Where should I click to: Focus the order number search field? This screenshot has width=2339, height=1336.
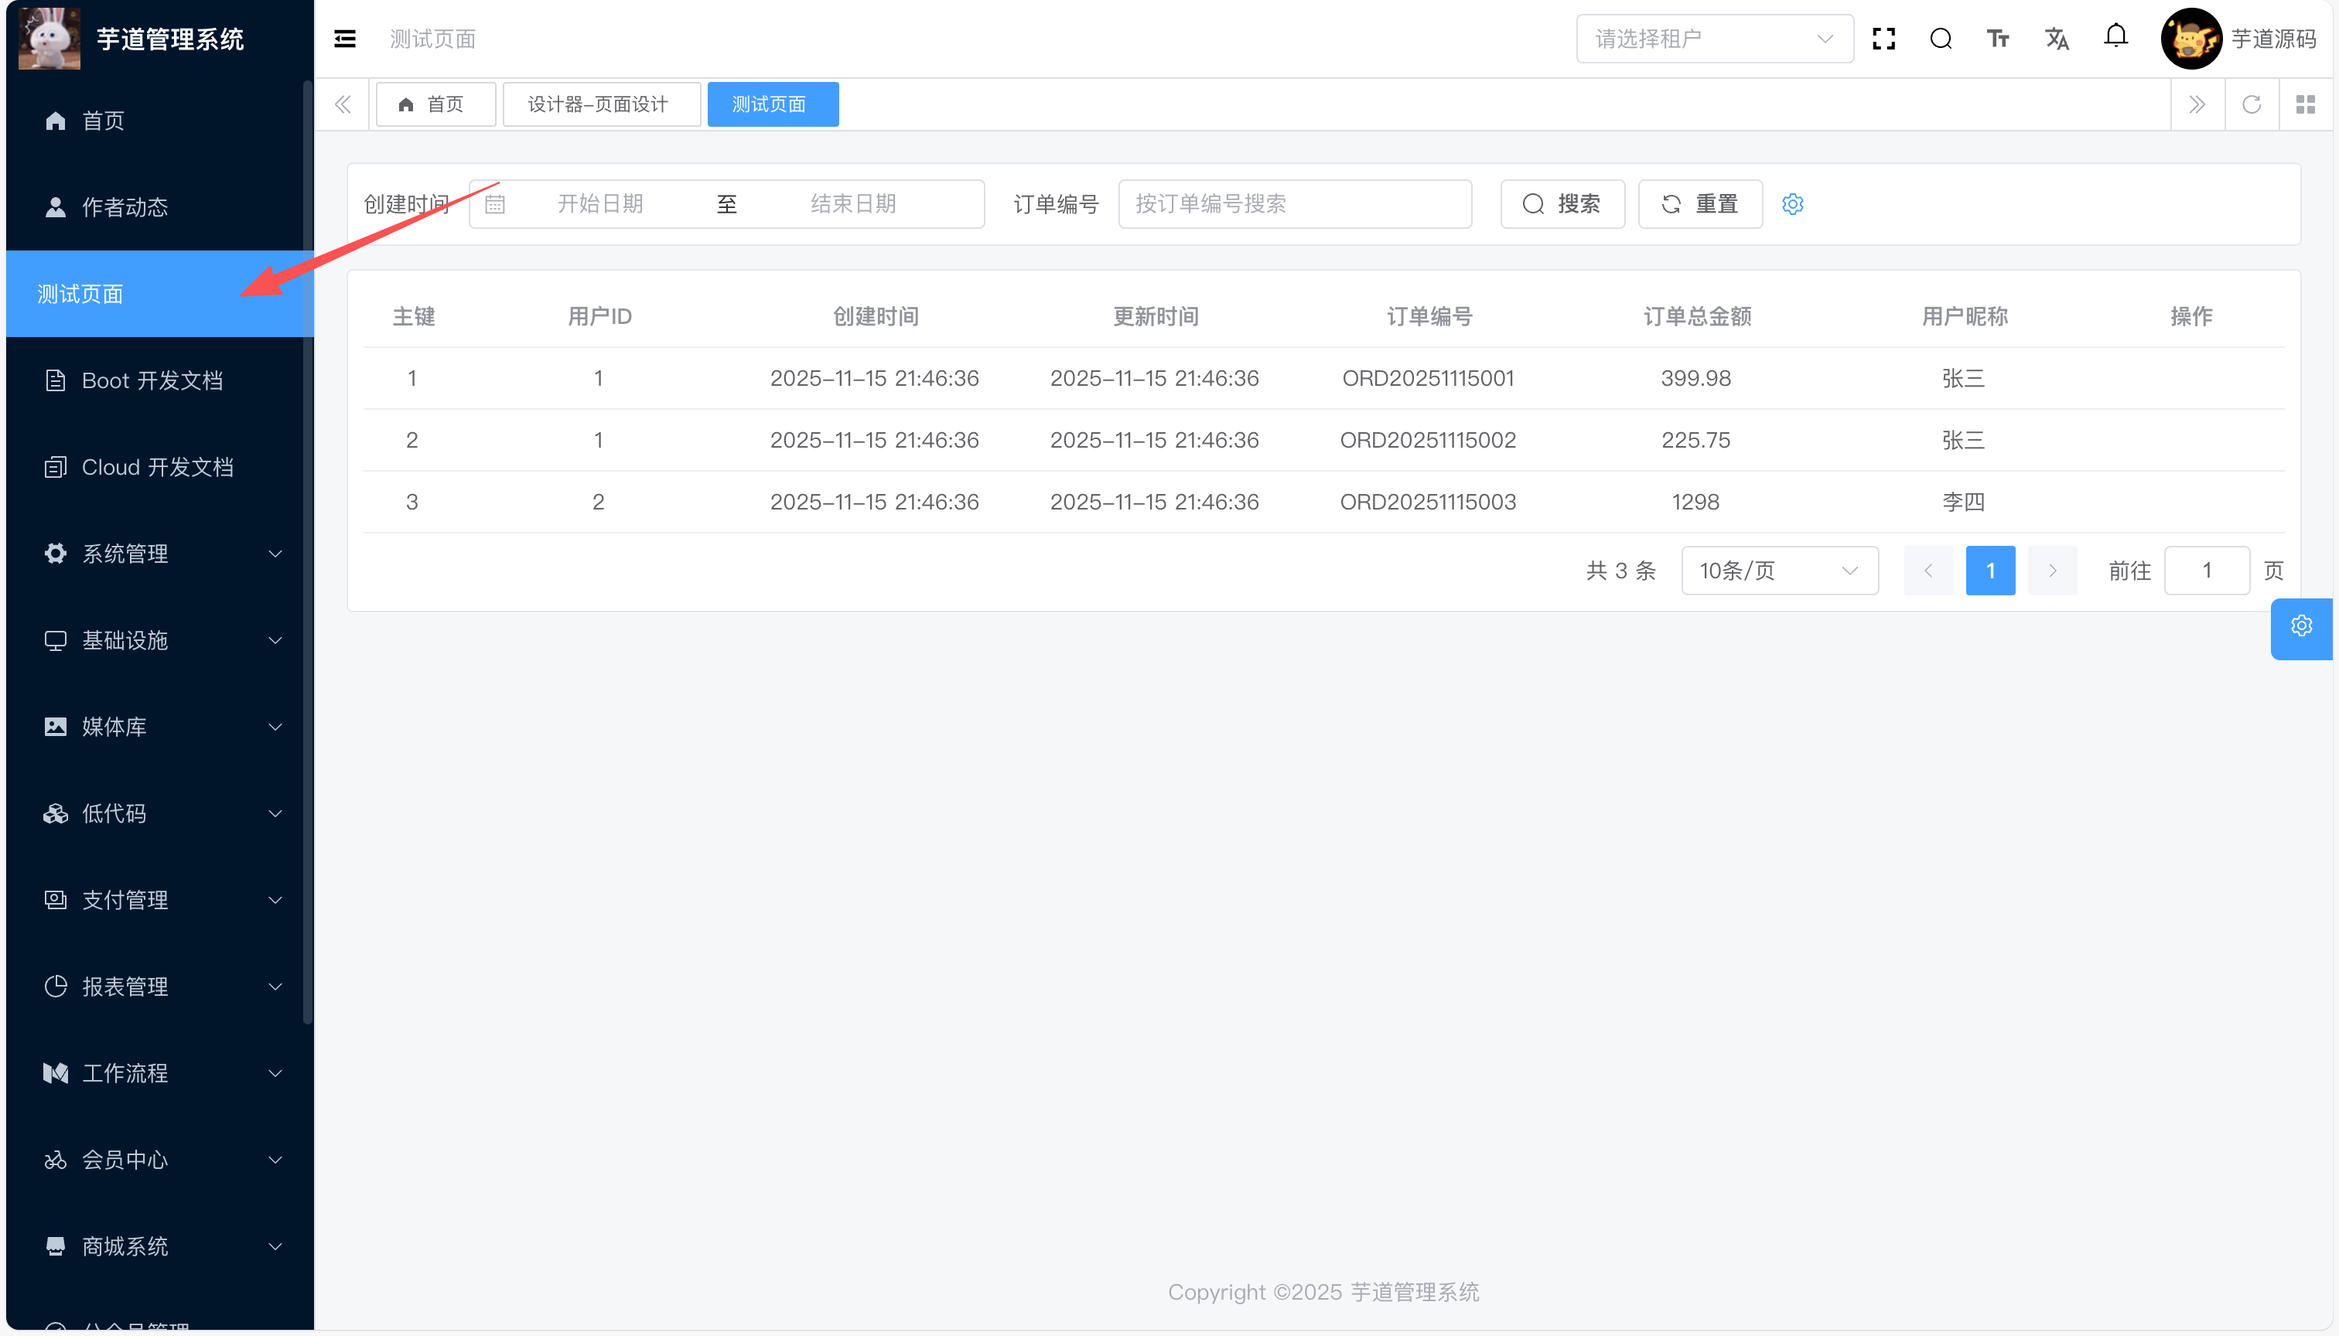pyautogui.click(x=1294, y=205)
